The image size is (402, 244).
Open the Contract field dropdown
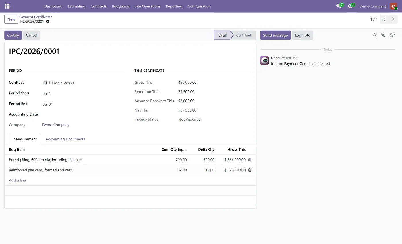pyautogui.click(x=84, y=83)
